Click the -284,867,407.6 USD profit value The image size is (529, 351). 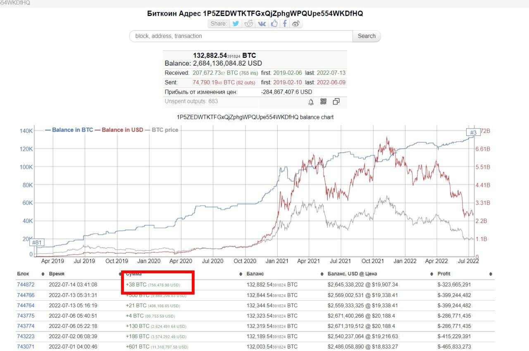(287, 92)
